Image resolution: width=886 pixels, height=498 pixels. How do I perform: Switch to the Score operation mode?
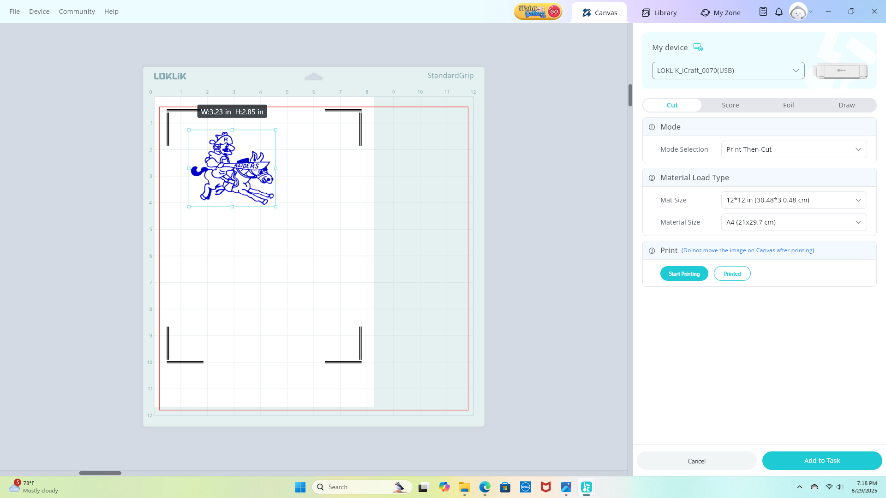pyautogui.click(x=730, y=105)
